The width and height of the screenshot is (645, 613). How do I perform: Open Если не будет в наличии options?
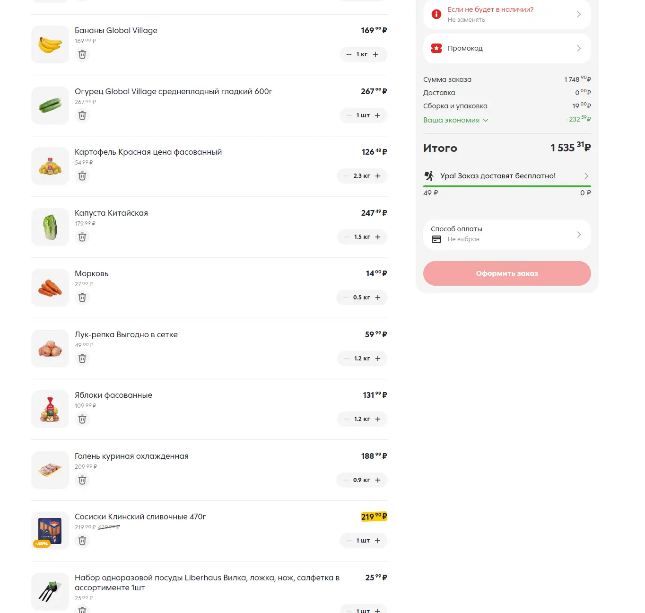[x=507, y=14]
